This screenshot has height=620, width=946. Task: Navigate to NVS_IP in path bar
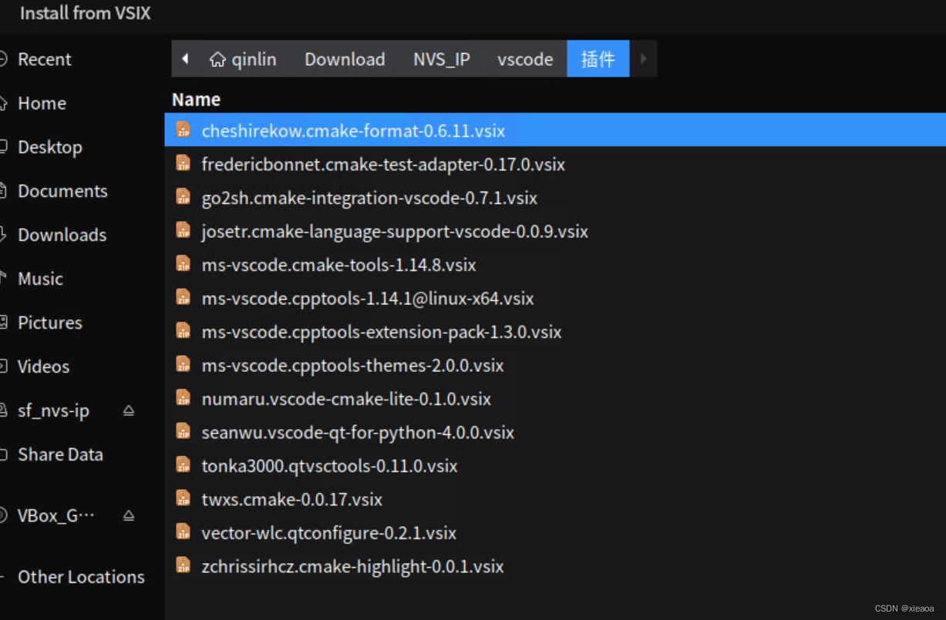442,59
